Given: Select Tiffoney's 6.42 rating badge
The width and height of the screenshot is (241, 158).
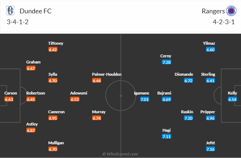Looking at the screenshot, I should [x=53, y=49].
